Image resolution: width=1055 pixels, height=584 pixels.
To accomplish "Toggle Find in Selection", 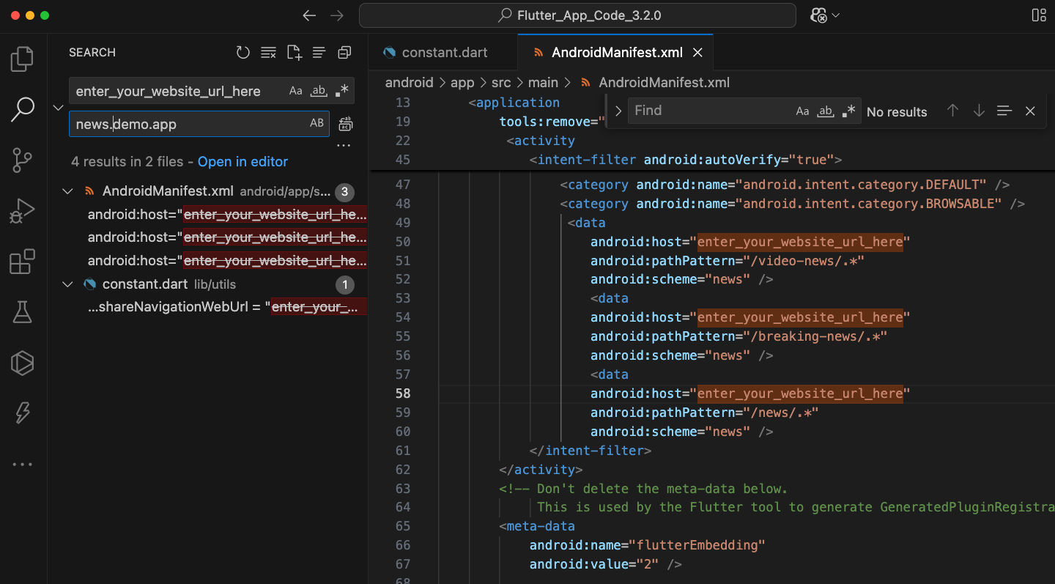I will tap(1004, 111).
